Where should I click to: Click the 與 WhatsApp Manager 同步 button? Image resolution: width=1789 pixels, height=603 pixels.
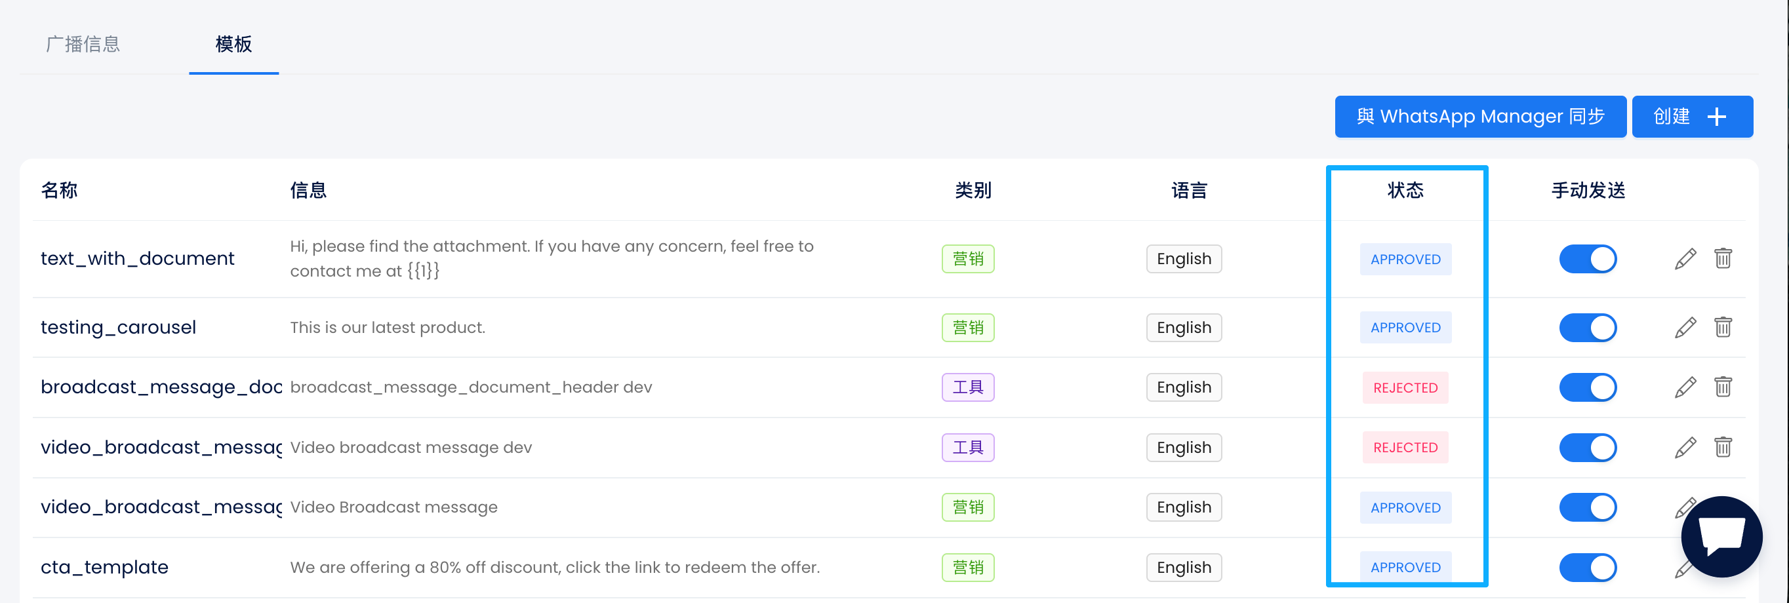[x=1480, y=117]
